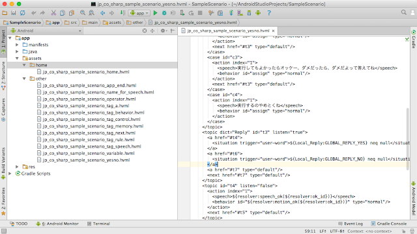
Task: Click the Cut scissors icon
Action: coord(53,13)
